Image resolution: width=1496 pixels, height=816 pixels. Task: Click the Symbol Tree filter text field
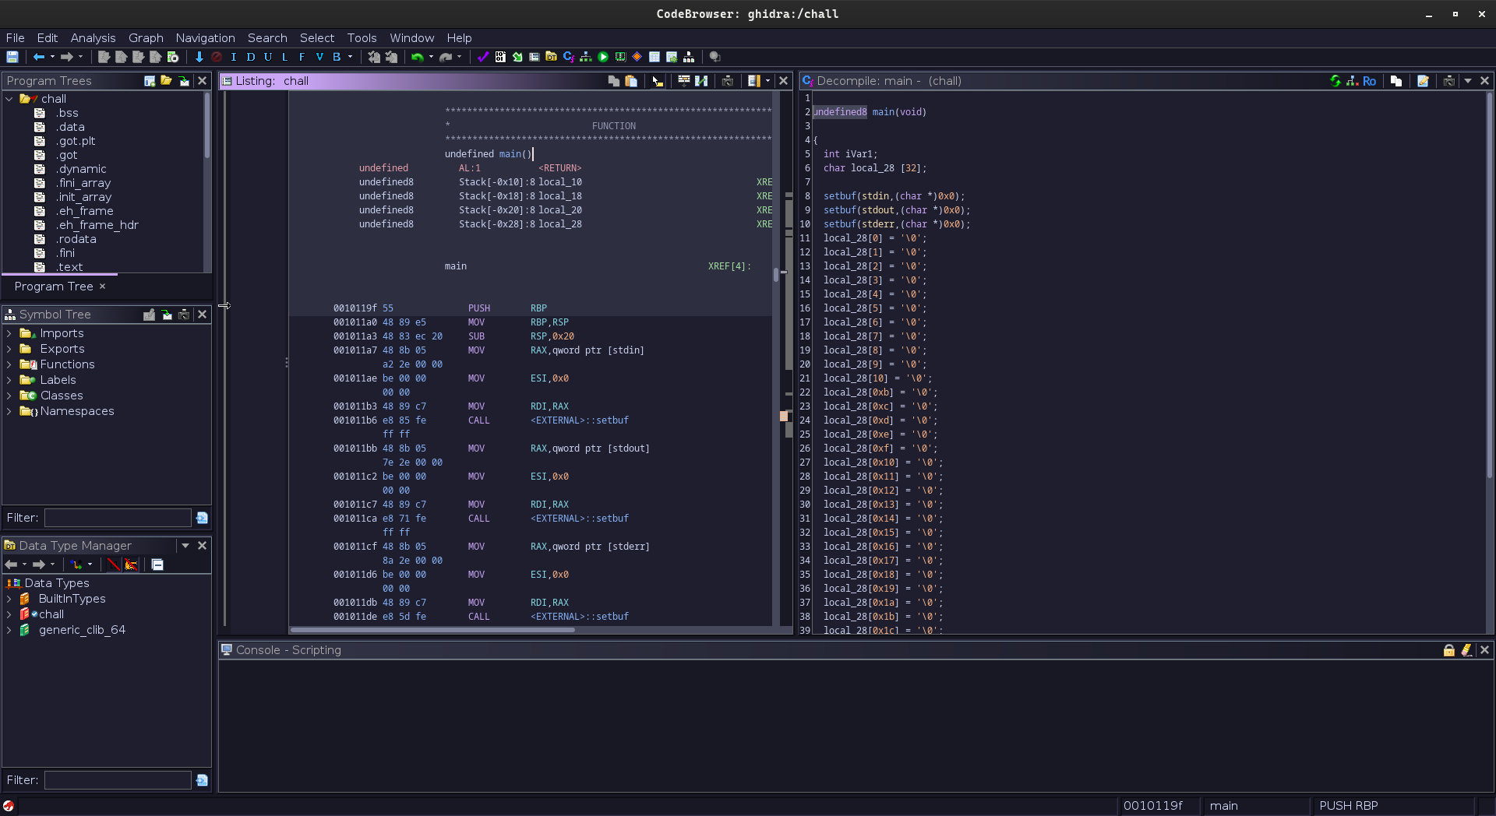[x=118, y=518]
